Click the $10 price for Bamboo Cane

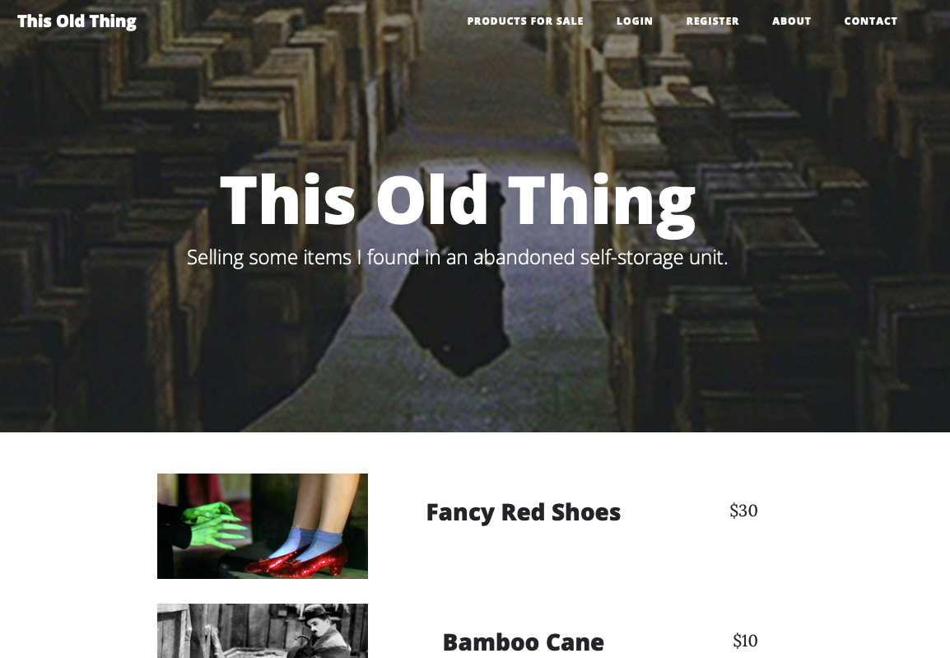pos(745,641)
